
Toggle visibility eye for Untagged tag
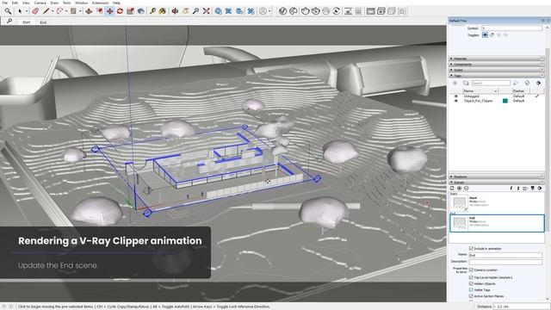pyautogui.click(x=456, y=96)
